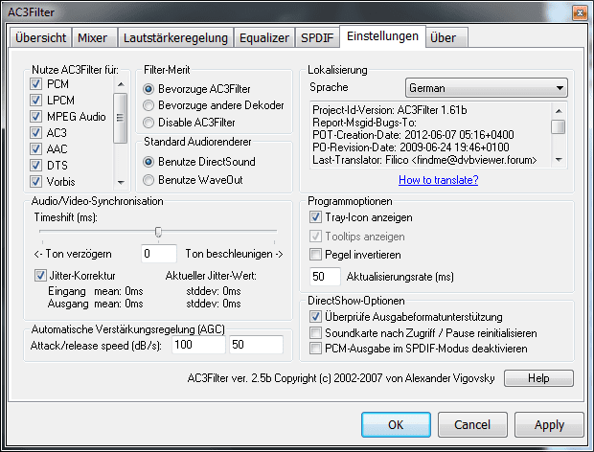Enable PCM-Ausgabe im SPDIF-Modus deaktivieren

click(315, 348)
